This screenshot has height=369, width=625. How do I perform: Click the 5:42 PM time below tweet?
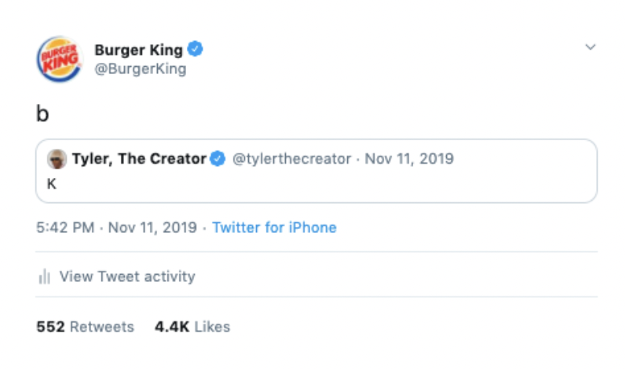pos(66,227)
